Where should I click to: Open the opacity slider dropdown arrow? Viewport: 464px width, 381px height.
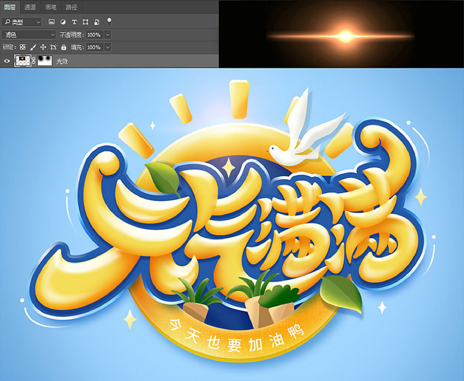[108, 35]
